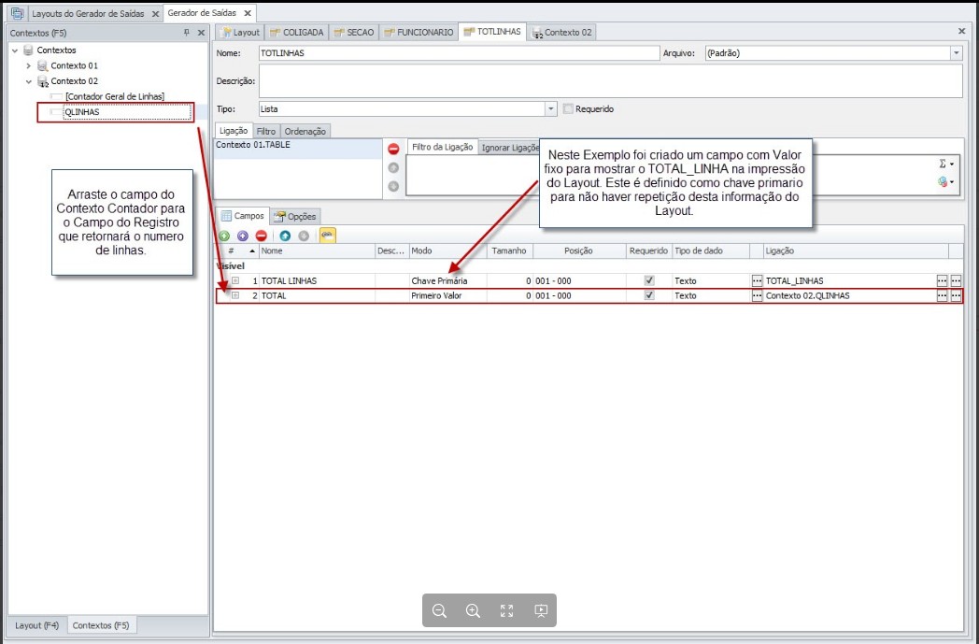
Task: Click the Chave Primária mode cell
Action: (447, 280)
